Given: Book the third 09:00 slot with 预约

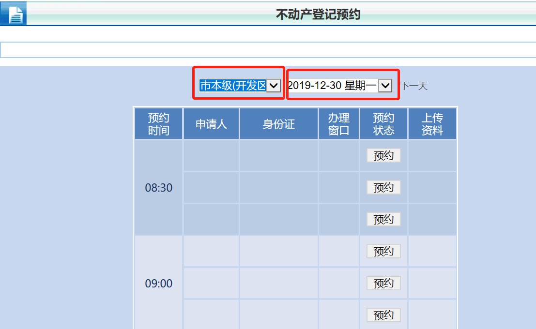Looking at the screenshot, I should click(x=383, y=315).
